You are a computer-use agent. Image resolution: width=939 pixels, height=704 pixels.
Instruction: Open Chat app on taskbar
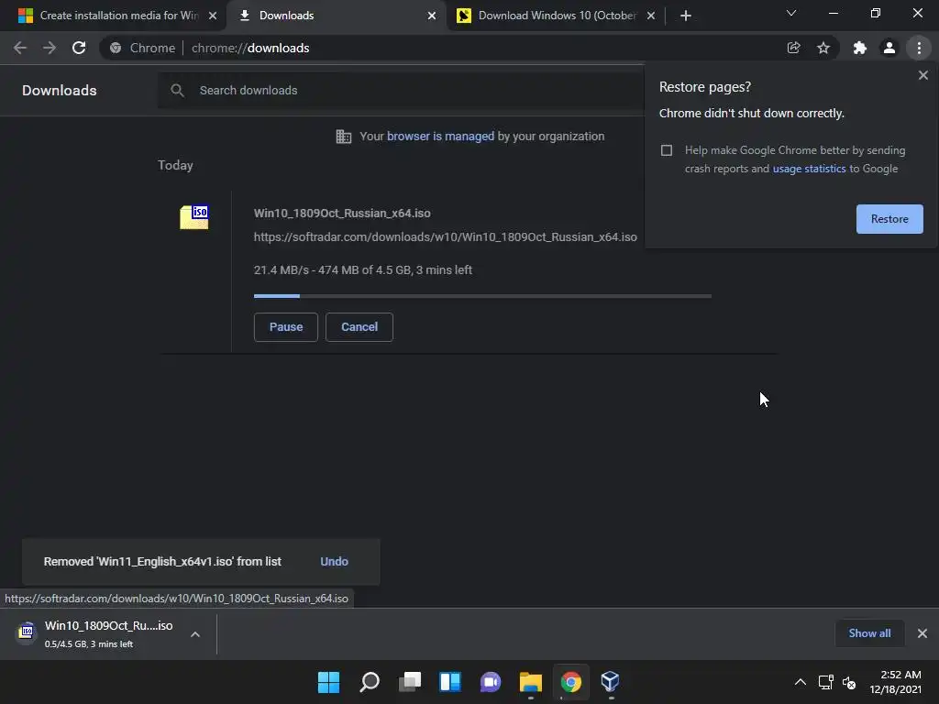coord(491,682)
